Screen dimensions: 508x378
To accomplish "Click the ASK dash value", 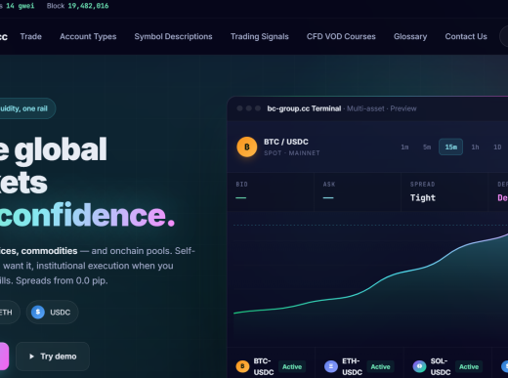I will point(328,197).
